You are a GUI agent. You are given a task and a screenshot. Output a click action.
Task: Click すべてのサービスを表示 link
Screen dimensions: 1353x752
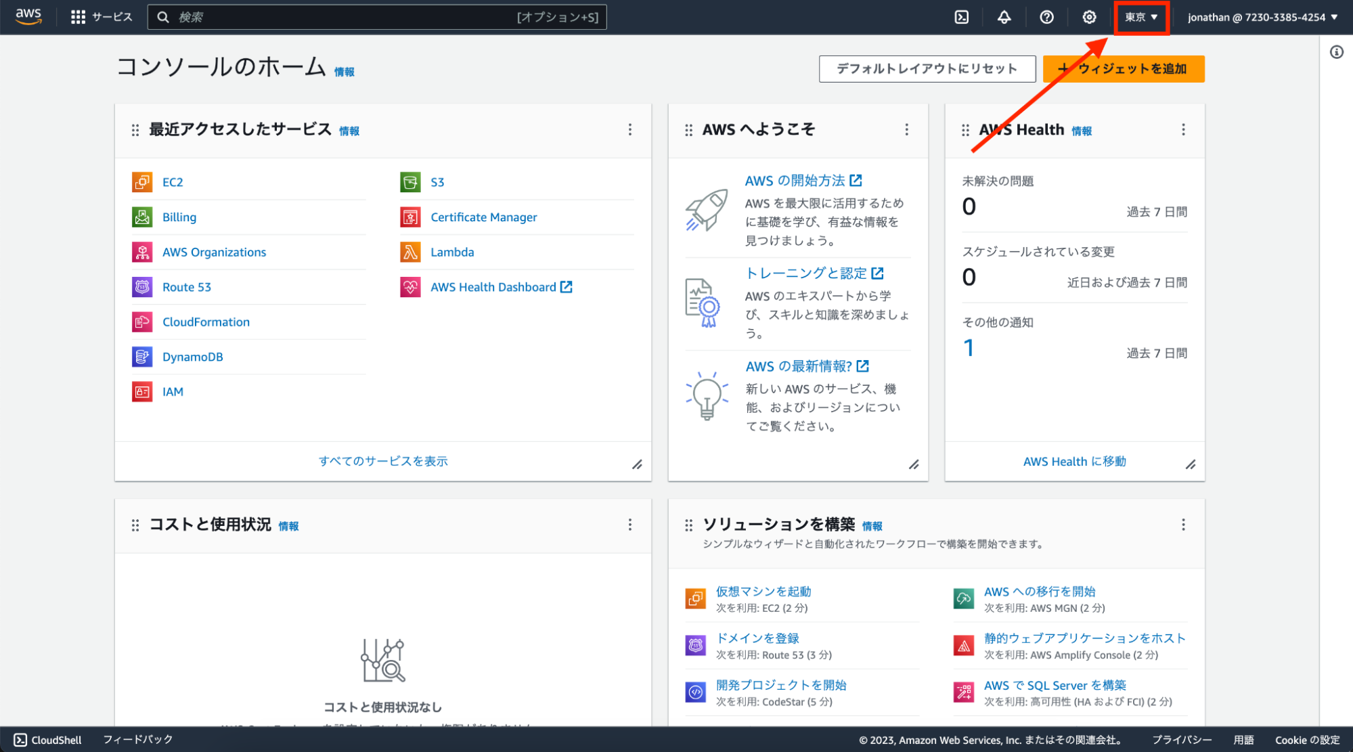click(x=383, y=461)
